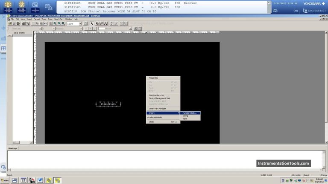
Task: Switch to the Message tab
Action: tap(13, 148)
